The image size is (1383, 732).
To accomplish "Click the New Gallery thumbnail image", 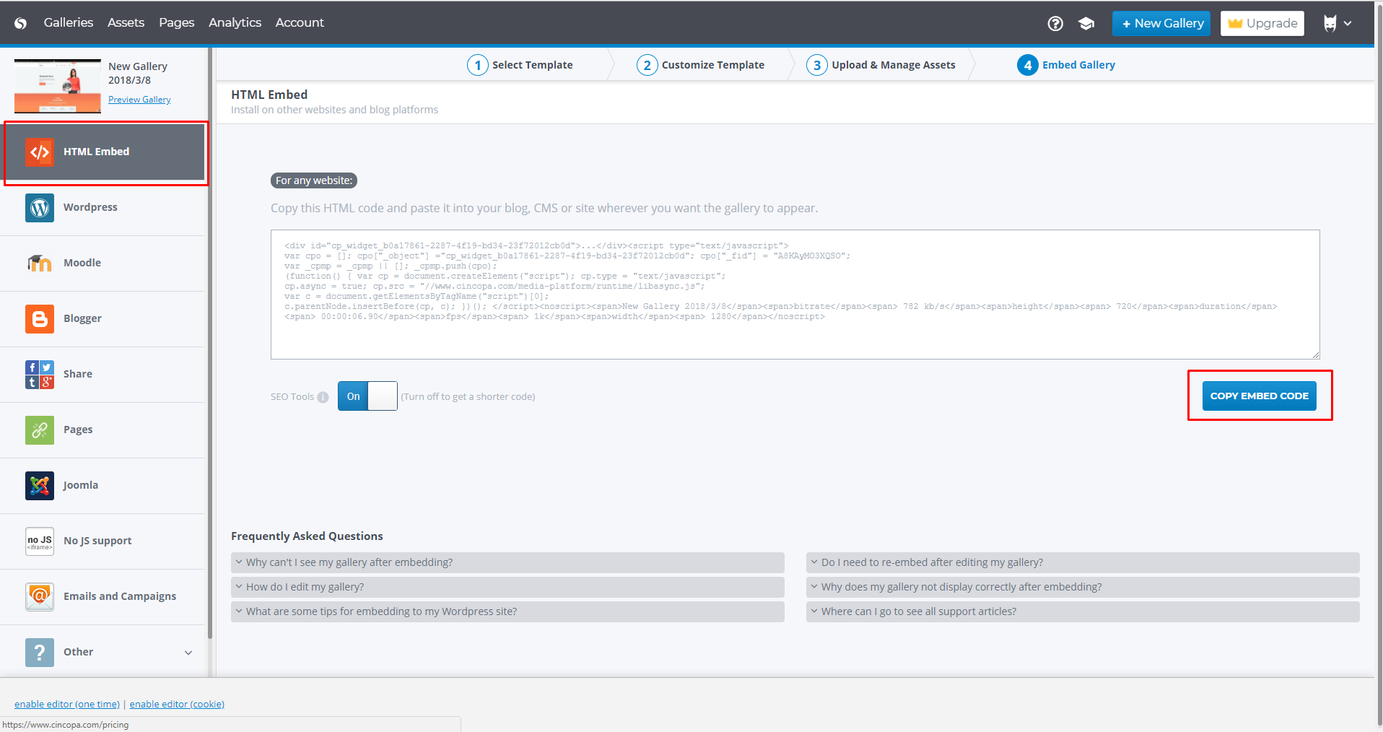I will pos(58,86).
